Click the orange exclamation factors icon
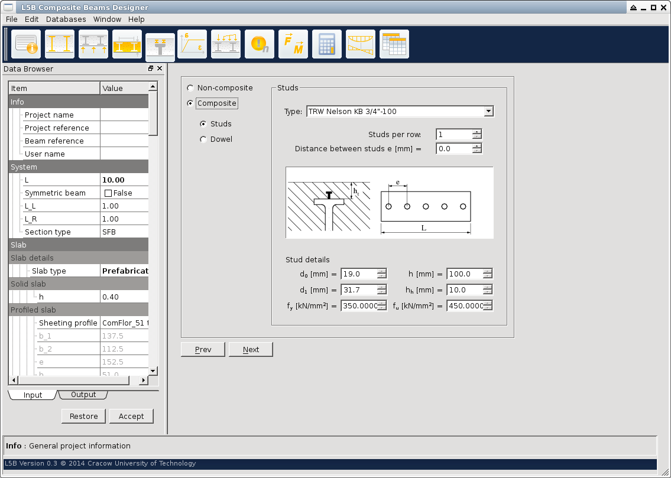This screenshot has width=671, height=478. click(x=260, y=44)
